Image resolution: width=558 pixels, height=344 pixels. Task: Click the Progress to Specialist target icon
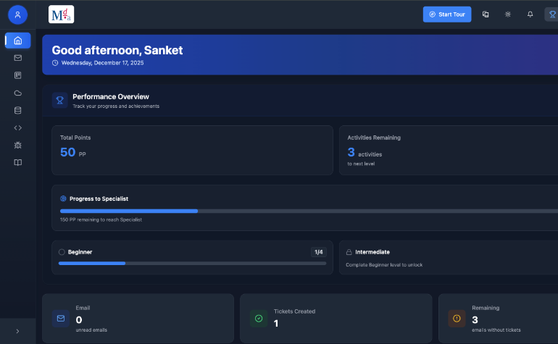pyautogui.click(x=63, y=198)
